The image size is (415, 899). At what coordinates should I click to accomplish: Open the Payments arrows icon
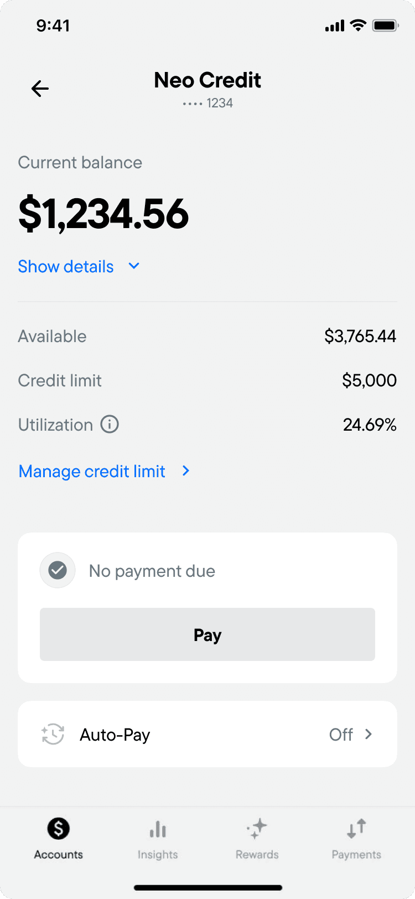coord(356,829)
